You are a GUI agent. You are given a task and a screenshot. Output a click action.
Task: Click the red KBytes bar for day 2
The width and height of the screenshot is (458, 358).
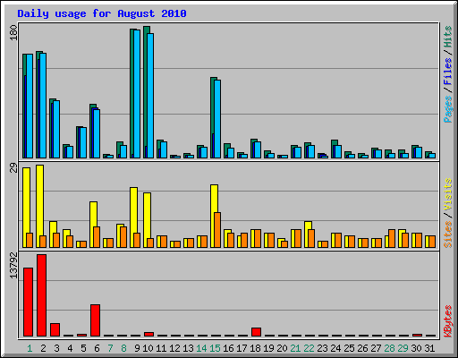pyautogui.click(x=41, y=295)
